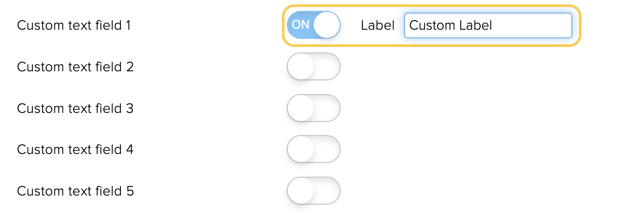Click empty gray track of field 2's switch
The image size is (621, 215).
tap(327, 66)
